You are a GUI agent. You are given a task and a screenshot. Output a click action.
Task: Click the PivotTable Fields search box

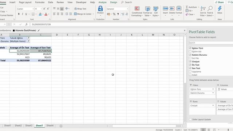(211, 43)
